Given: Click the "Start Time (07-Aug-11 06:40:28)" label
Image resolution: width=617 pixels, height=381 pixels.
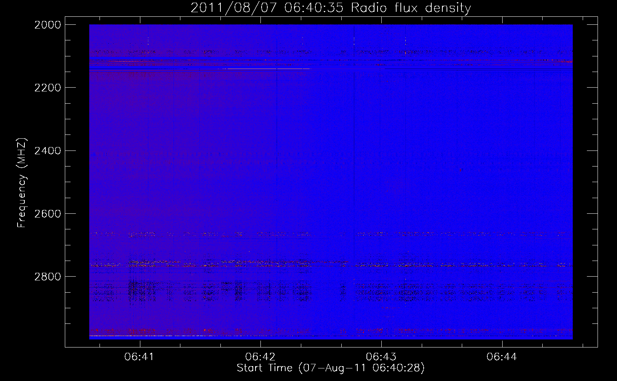Looking at the screenshot, I should 331,368.
